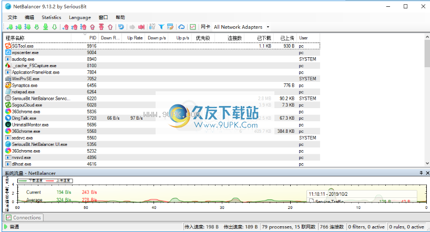Click the process list scroll-down arrow
Screen dimensions: 430x232
[x=427, y=163]
